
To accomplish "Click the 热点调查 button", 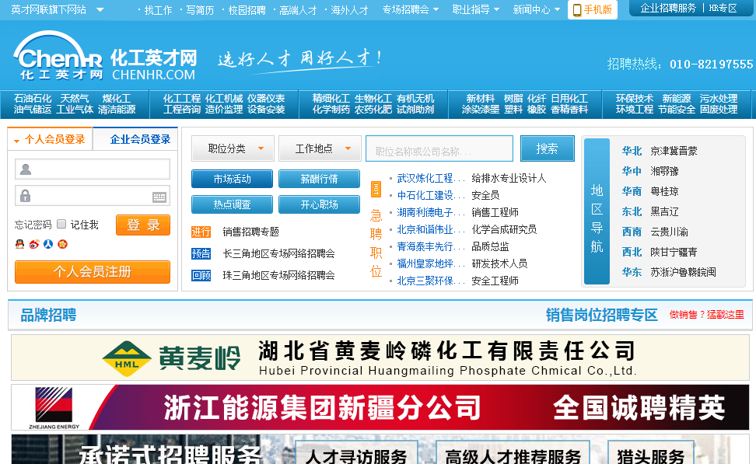I will (232, 204).
